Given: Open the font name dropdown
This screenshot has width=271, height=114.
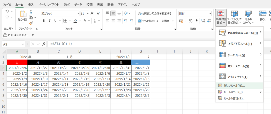Looking at the screenshot, I should click(x=78, y=13).
